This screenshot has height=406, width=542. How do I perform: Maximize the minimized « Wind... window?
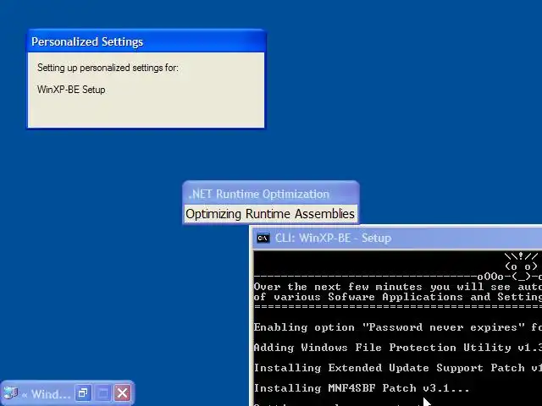pos(102,392)
